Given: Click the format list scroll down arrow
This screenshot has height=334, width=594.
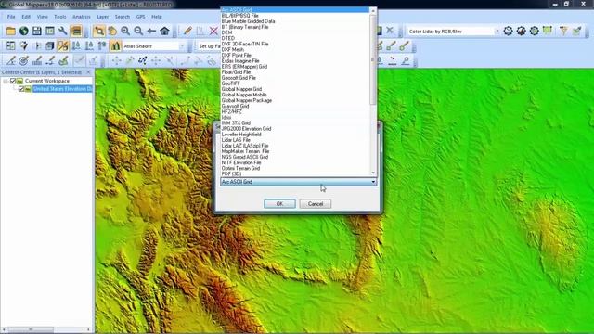Looking at the screenshot, I should point(373,173).
